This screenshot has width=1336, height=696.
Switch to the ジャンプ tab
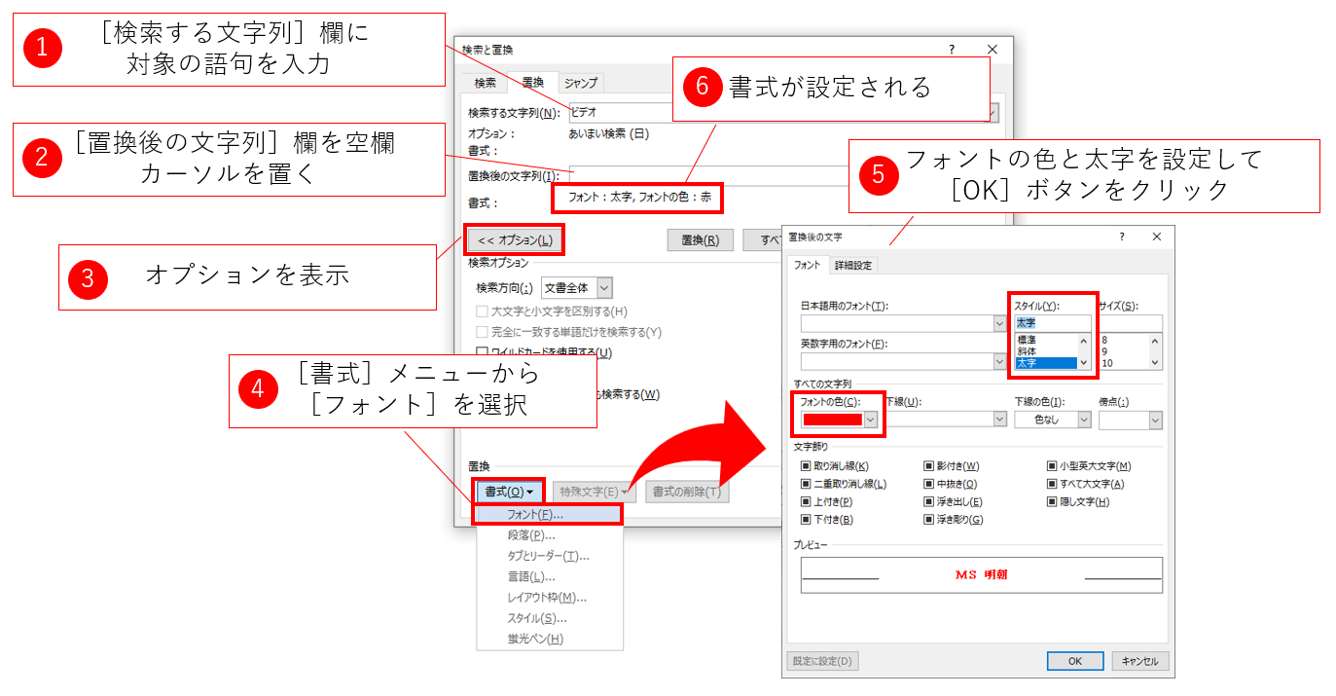[581, 83]
